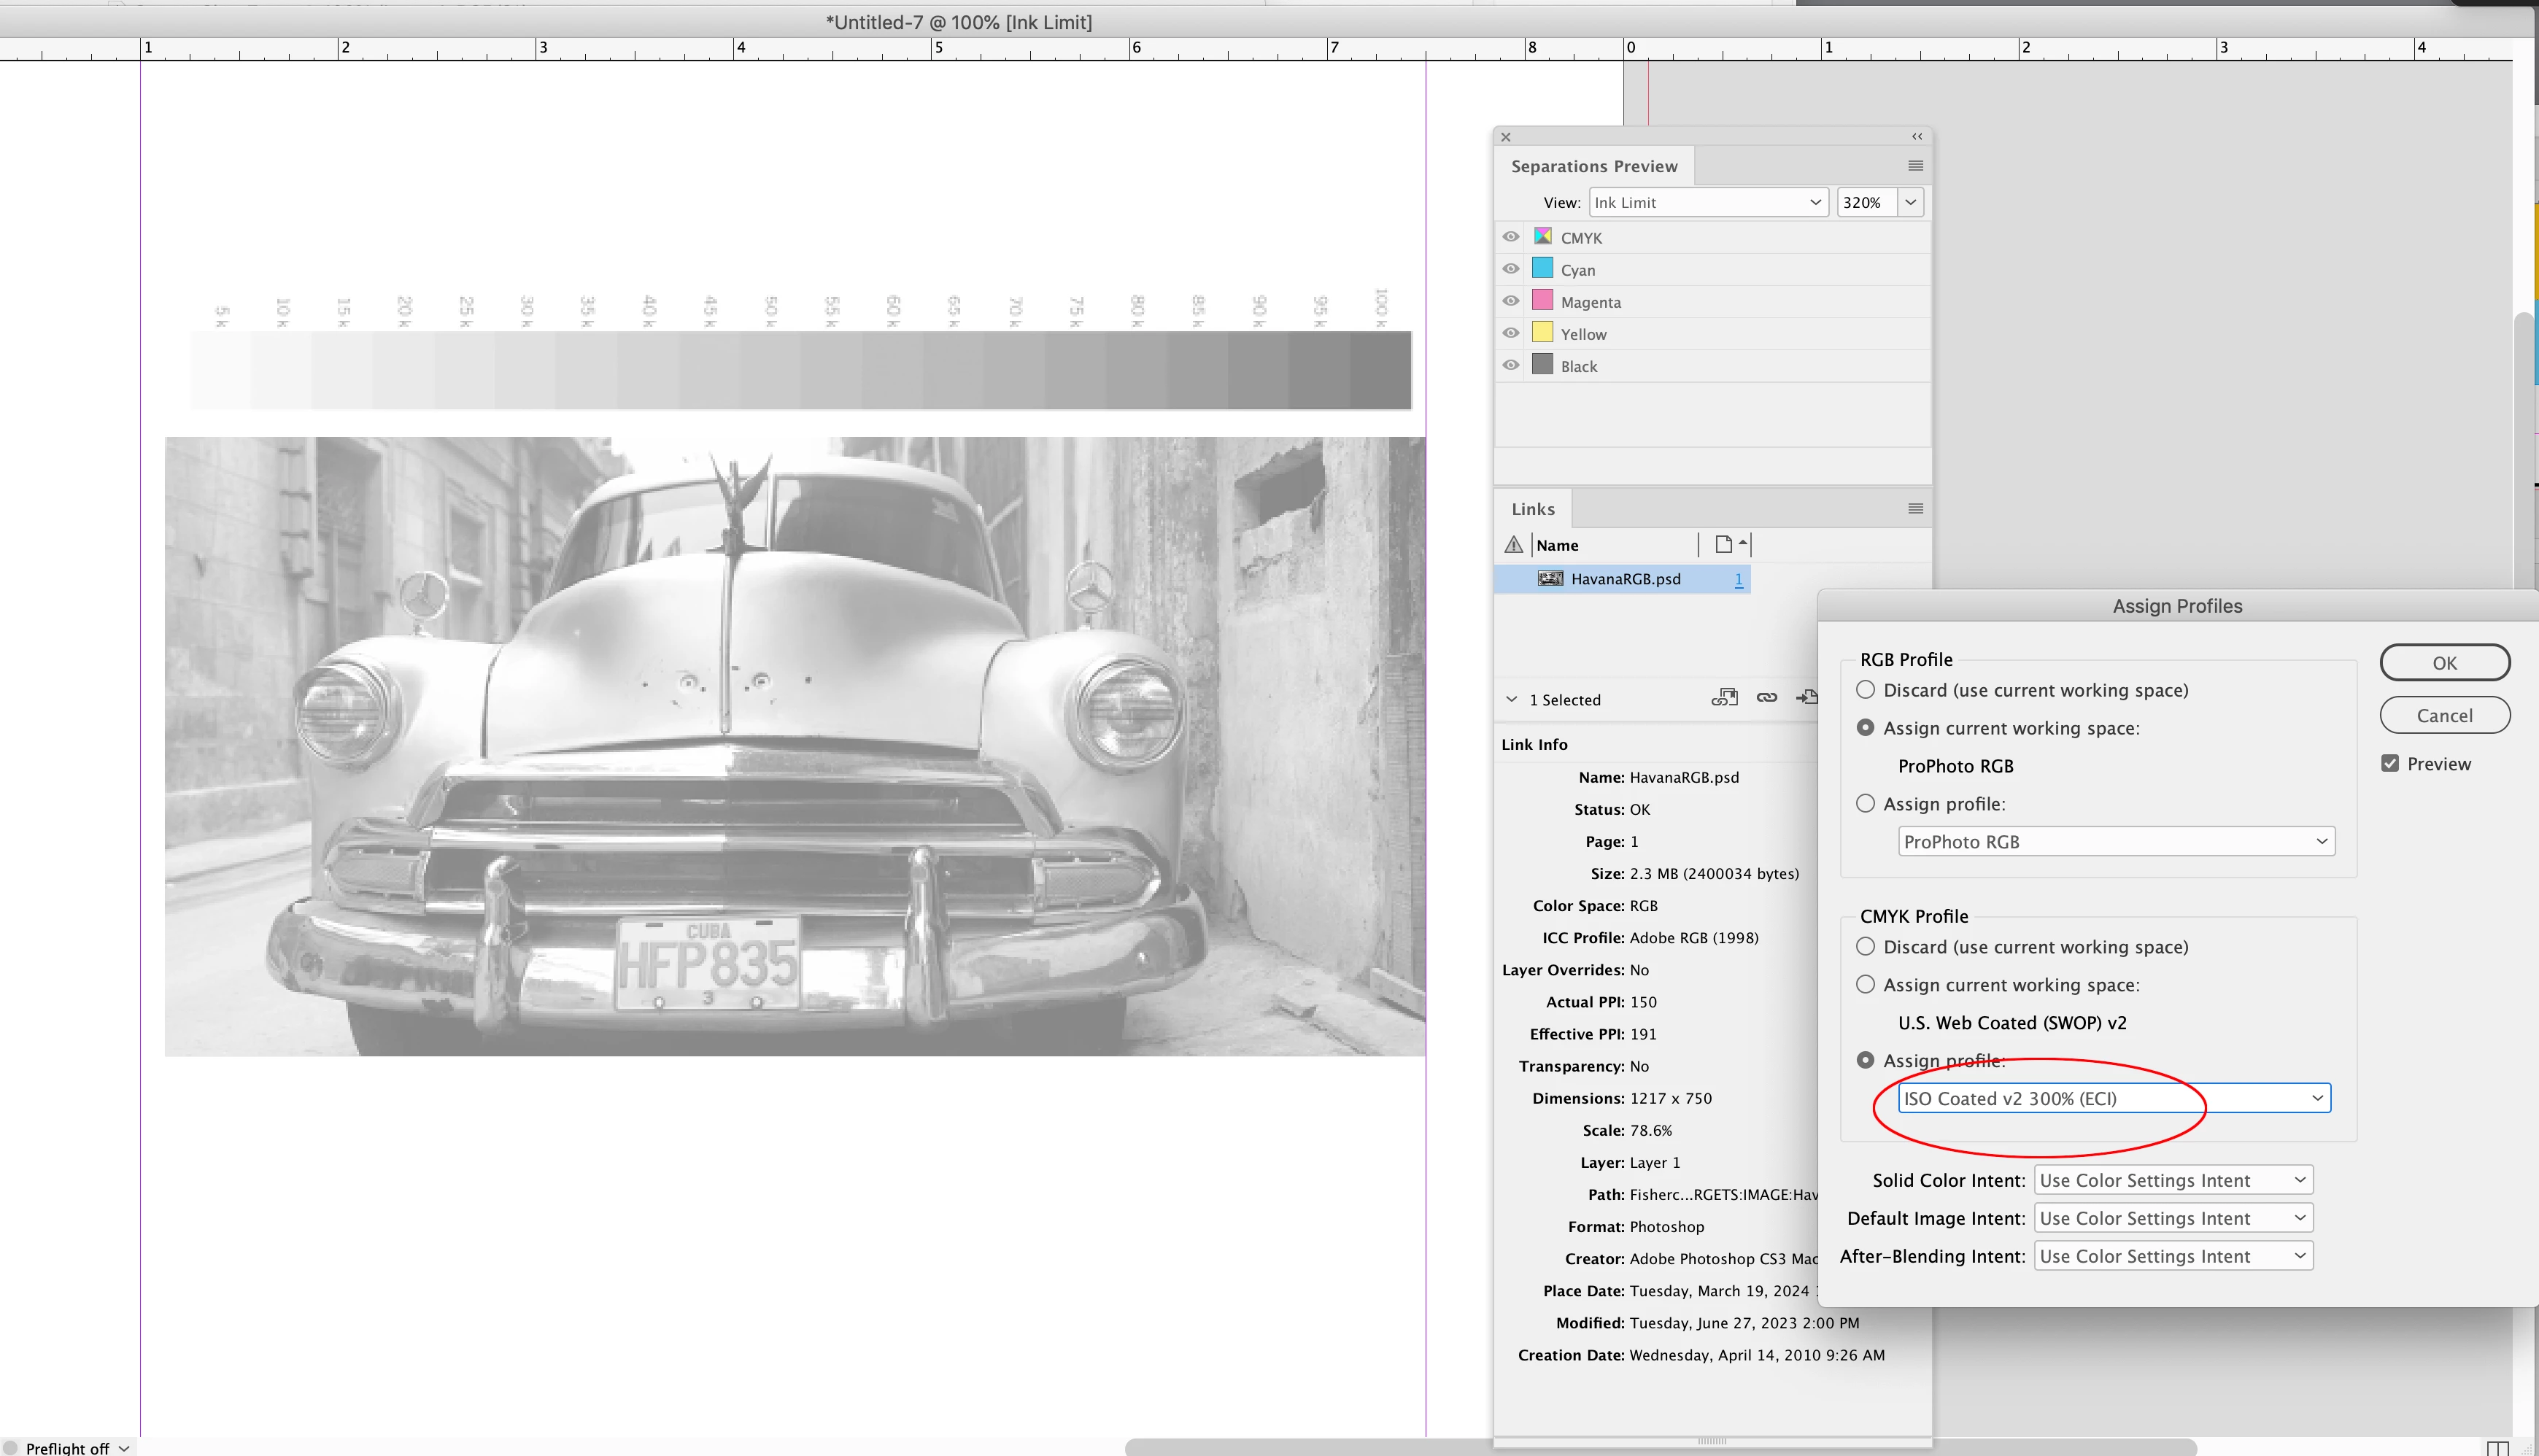
Task: Click the Cancel button
Action: tap(2444, 715)
